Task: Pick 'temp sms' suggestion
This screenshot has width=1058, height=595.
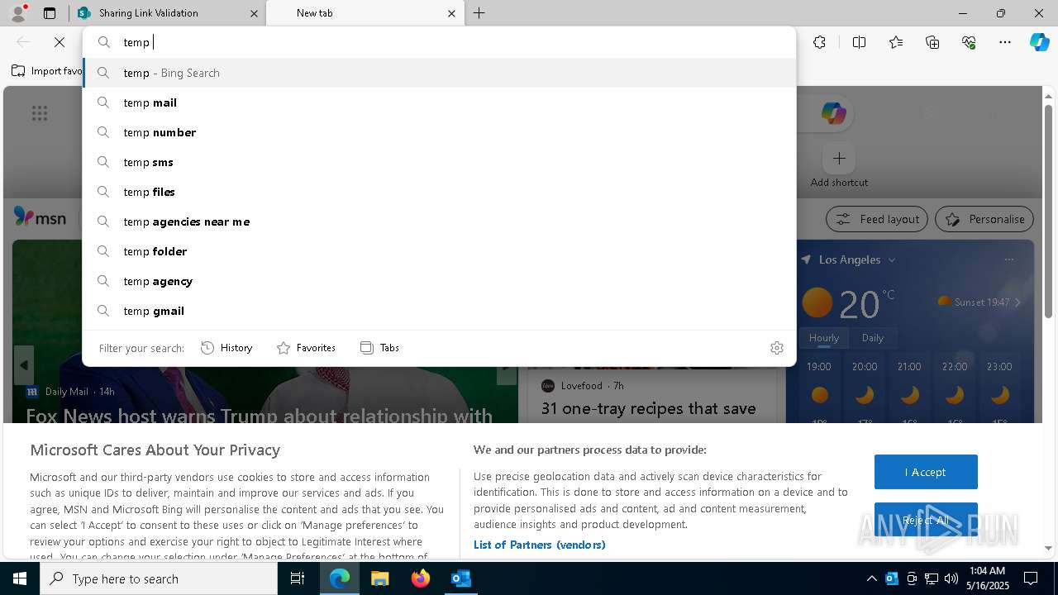Action: [x=439, y=162]
